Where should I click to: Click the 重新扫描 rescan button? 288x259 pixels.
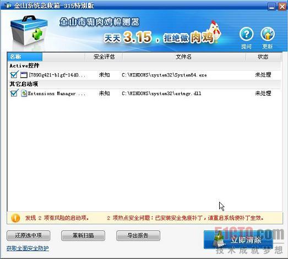[x=83, y=235]
